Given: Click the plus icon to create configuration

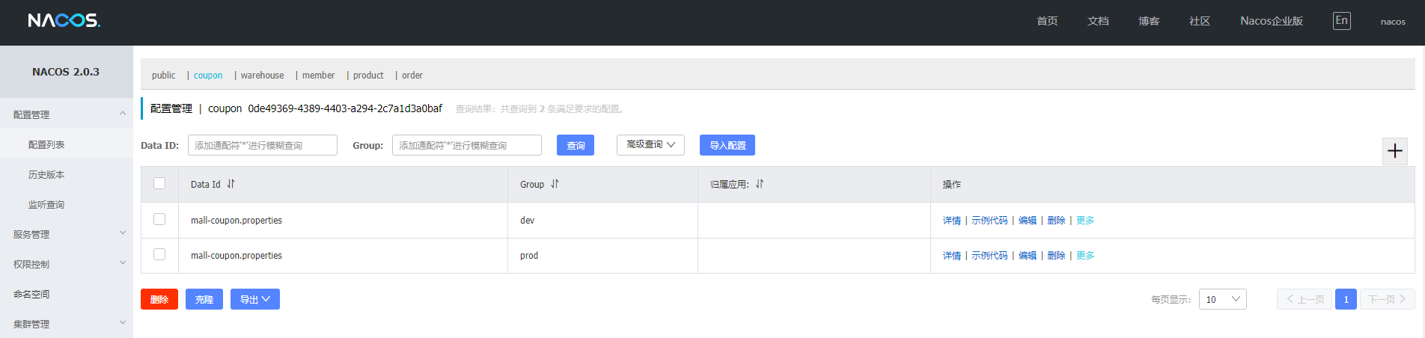Looking at the screenshot, I should [x=1395, y=151].
